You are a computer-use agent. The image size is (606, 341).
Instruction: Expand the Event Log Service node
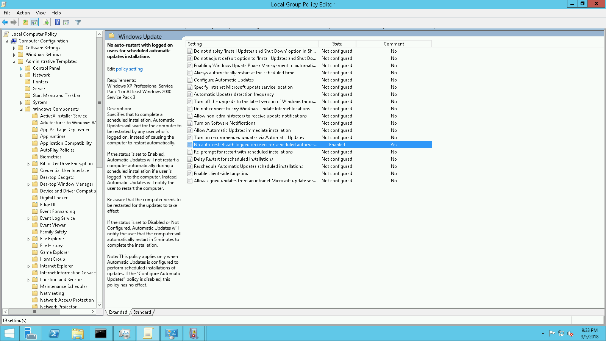click(x=28, y=219)
